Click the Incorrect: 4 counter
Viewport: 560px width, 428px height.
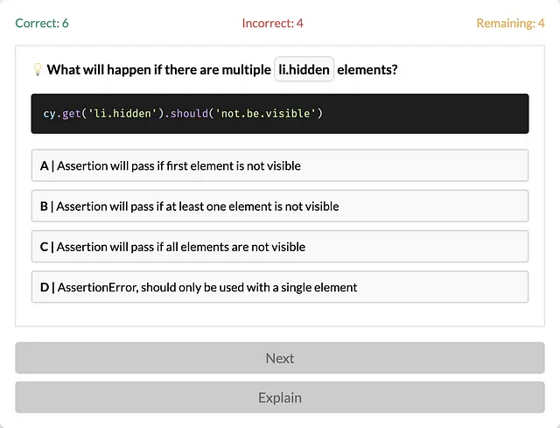point(272,24)
